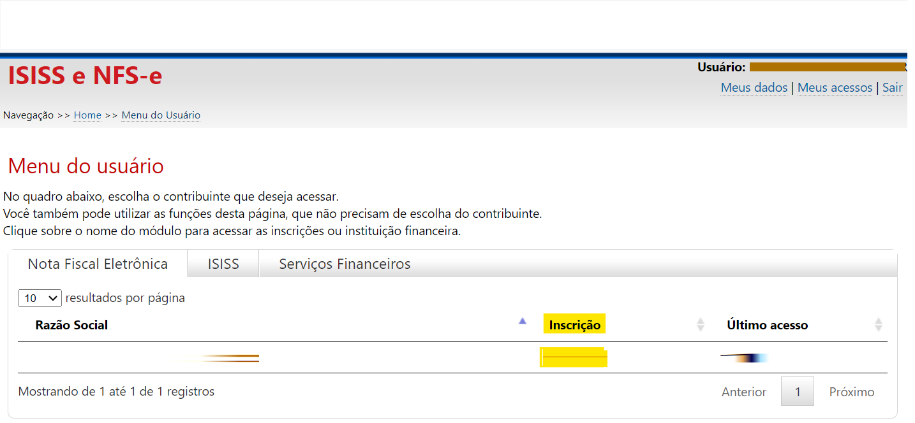Select page 1 in pagination
This screenshot has height=423, width=915.
797,391
